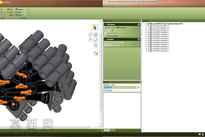Choose the Mirror tool in the ribbon
This screenshot has height=137, width=205.
coord(10,15)
